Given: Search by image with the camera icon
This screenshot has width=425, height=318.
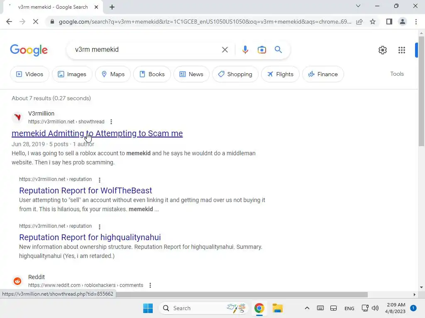Looking at the screenshot, I should (x=261, y=50).
